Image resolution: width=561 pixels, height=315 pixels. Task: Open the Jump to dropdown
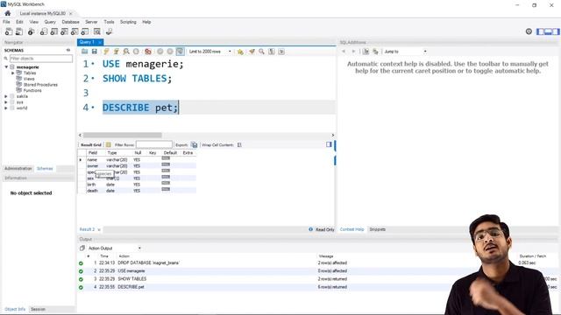[405, 52]
